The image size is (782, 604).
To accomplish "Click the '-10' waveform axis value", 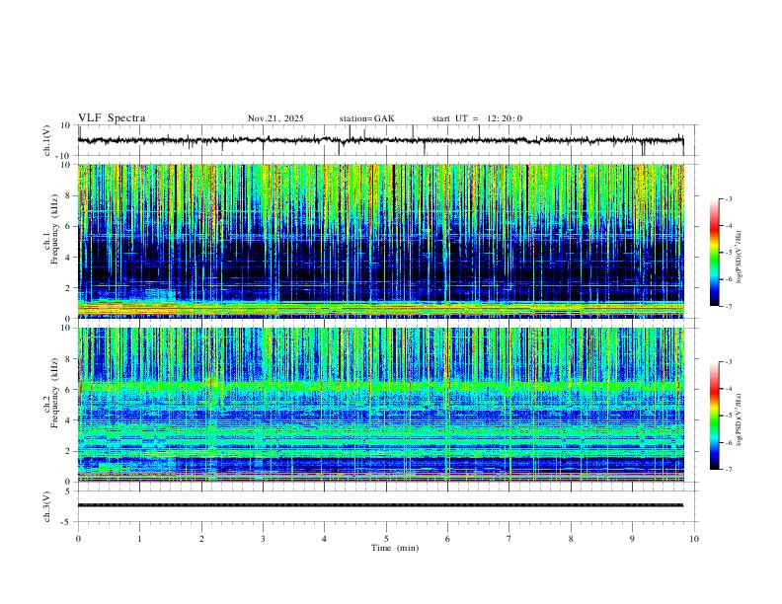I will pyautogui.click(x=65, y=156).
